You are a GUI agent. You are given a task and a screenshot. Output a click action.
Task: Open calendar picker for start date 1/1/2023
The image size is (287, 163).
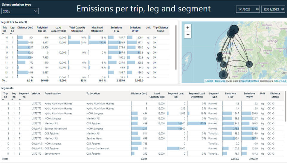tap(257, 10)
